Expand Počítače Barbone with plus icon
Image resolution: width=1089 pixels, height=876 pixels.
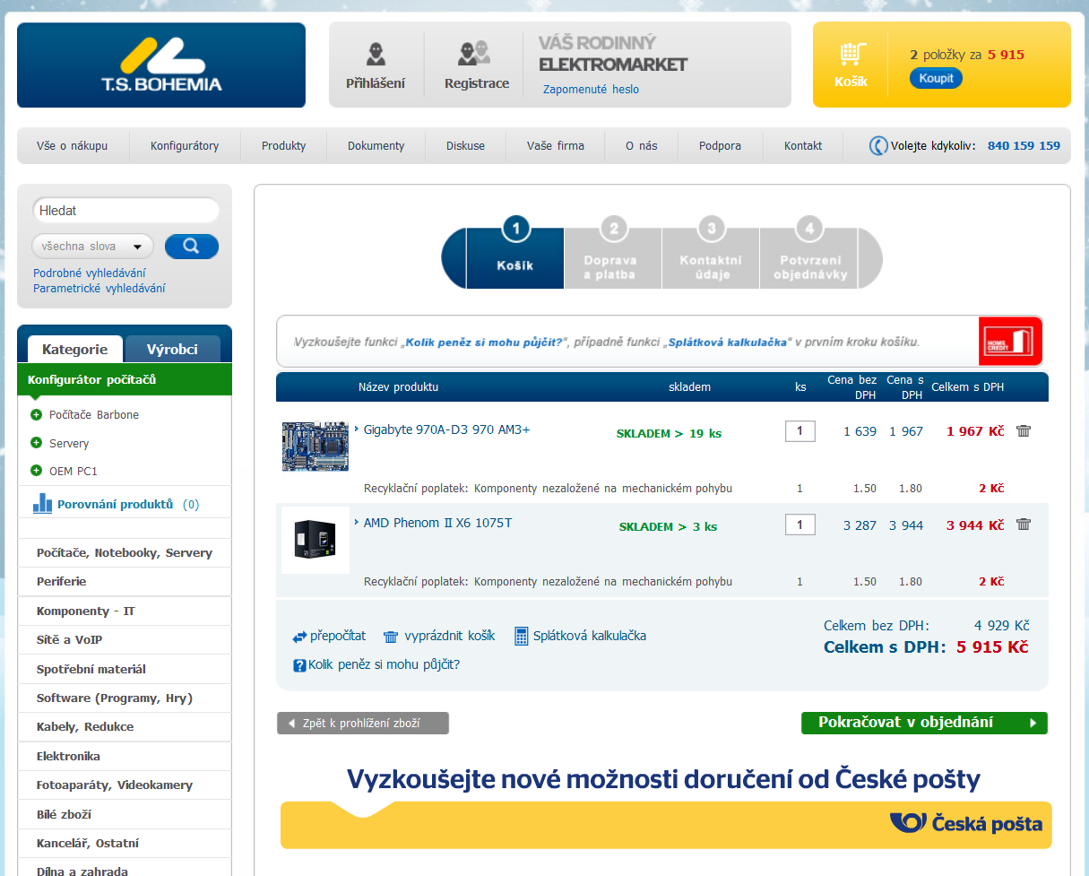tap(36, 414)
